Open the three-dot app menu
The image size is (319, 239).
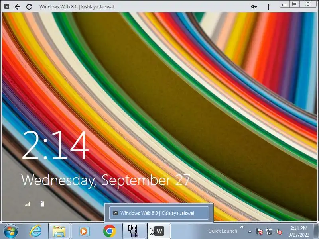click(x=268, y=7)
